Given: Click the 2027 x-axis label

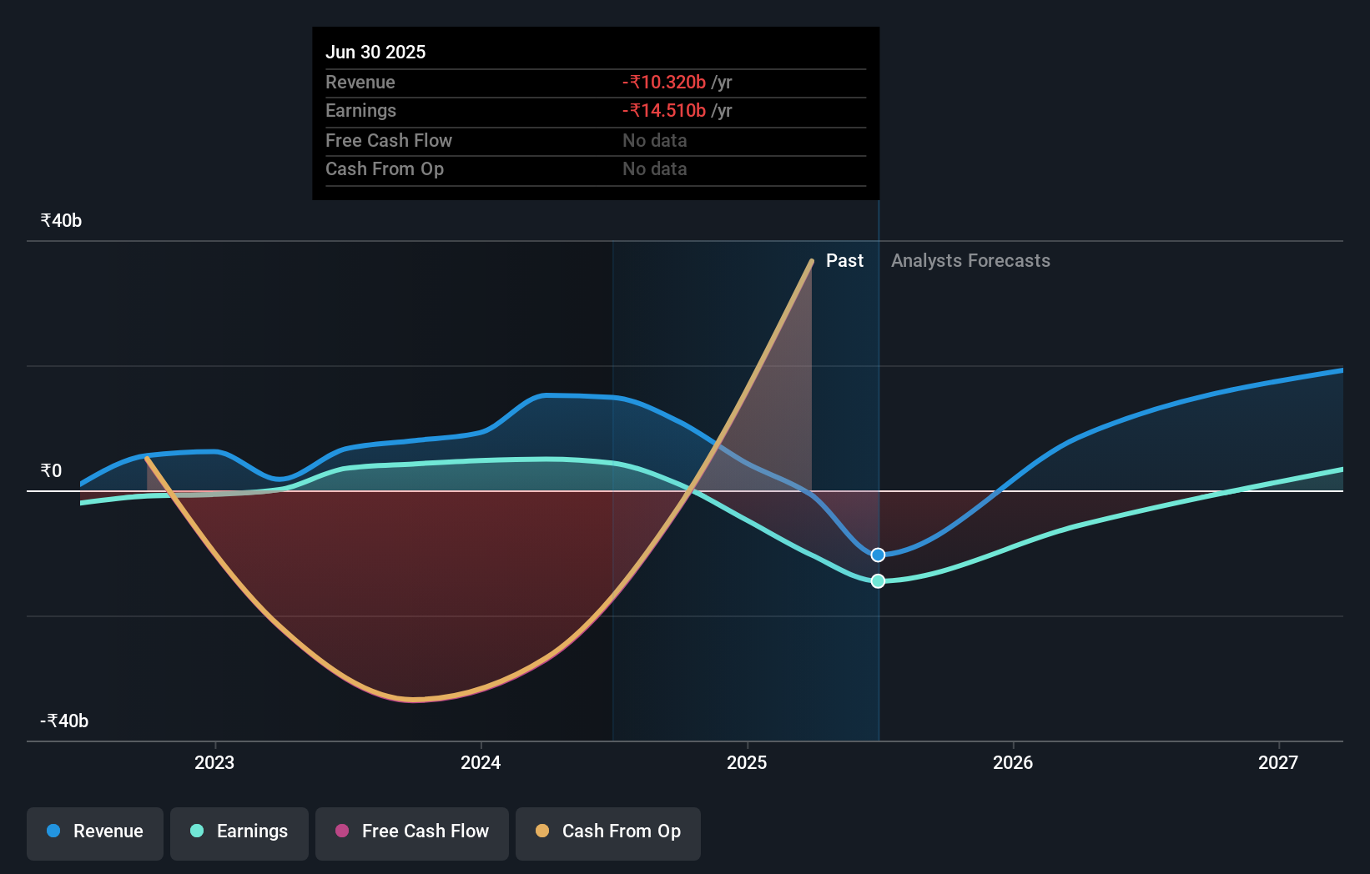Looking at the screenshot, I should pyautogui.click(x=1278, y=762).
